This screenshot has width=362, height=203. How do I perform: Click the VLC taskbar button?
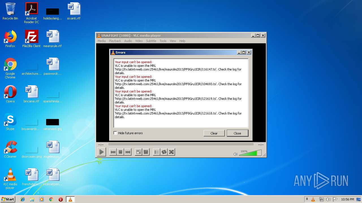[x=70, y=199]
